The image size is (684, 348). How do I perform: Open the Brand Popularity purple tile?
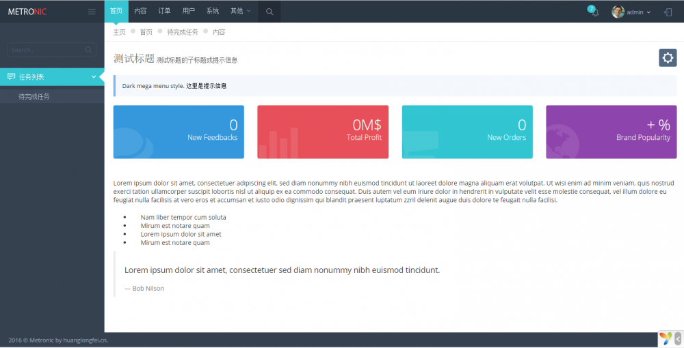point(611,132)
